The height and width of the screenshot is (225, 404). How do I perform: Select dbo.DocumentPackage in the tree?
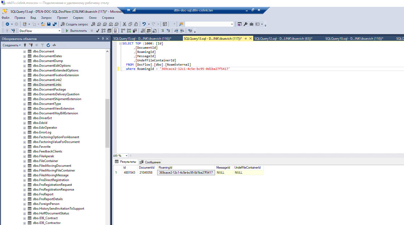click(49, 89)
